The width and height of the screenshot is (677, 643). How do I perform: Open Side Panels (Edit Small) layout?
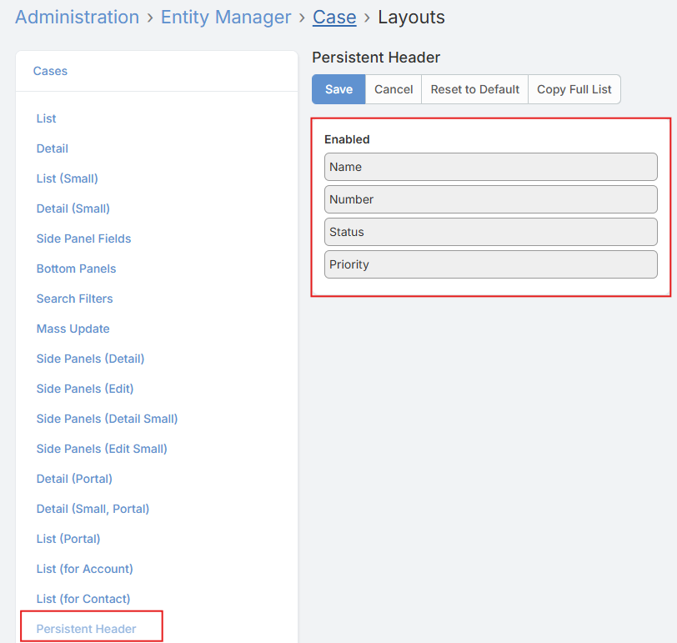[x=102, y=449]
